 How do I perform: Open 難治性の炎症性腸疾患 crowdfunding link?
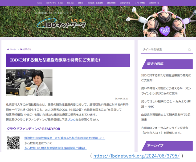click(x=65, y=138)
